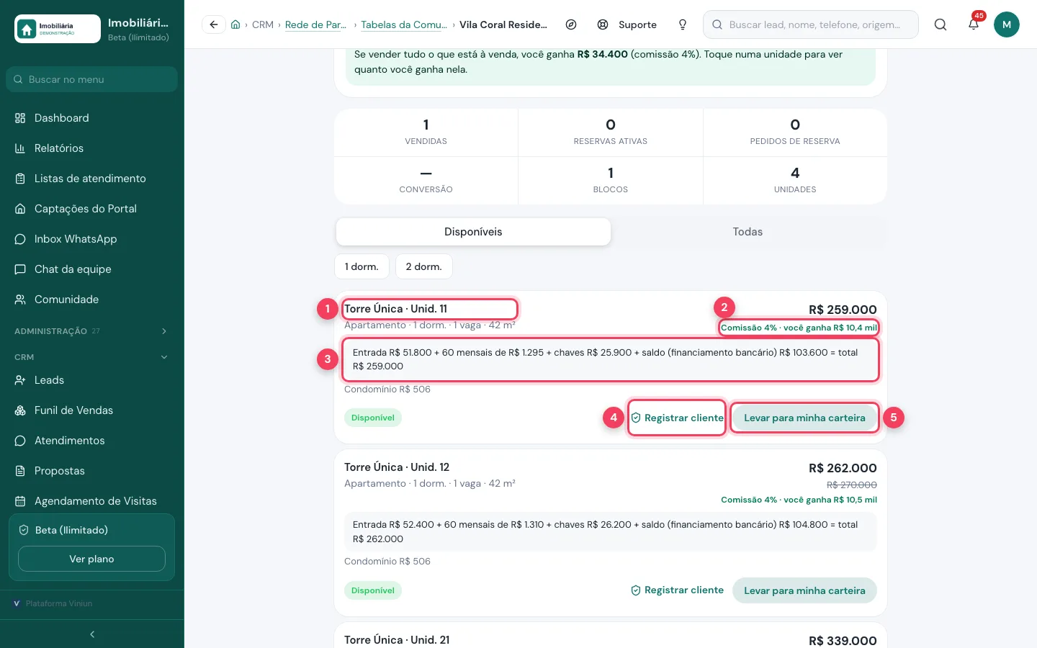Click the Chat da equipe message icon
1037x648 pixels.
tap(20, 269)
